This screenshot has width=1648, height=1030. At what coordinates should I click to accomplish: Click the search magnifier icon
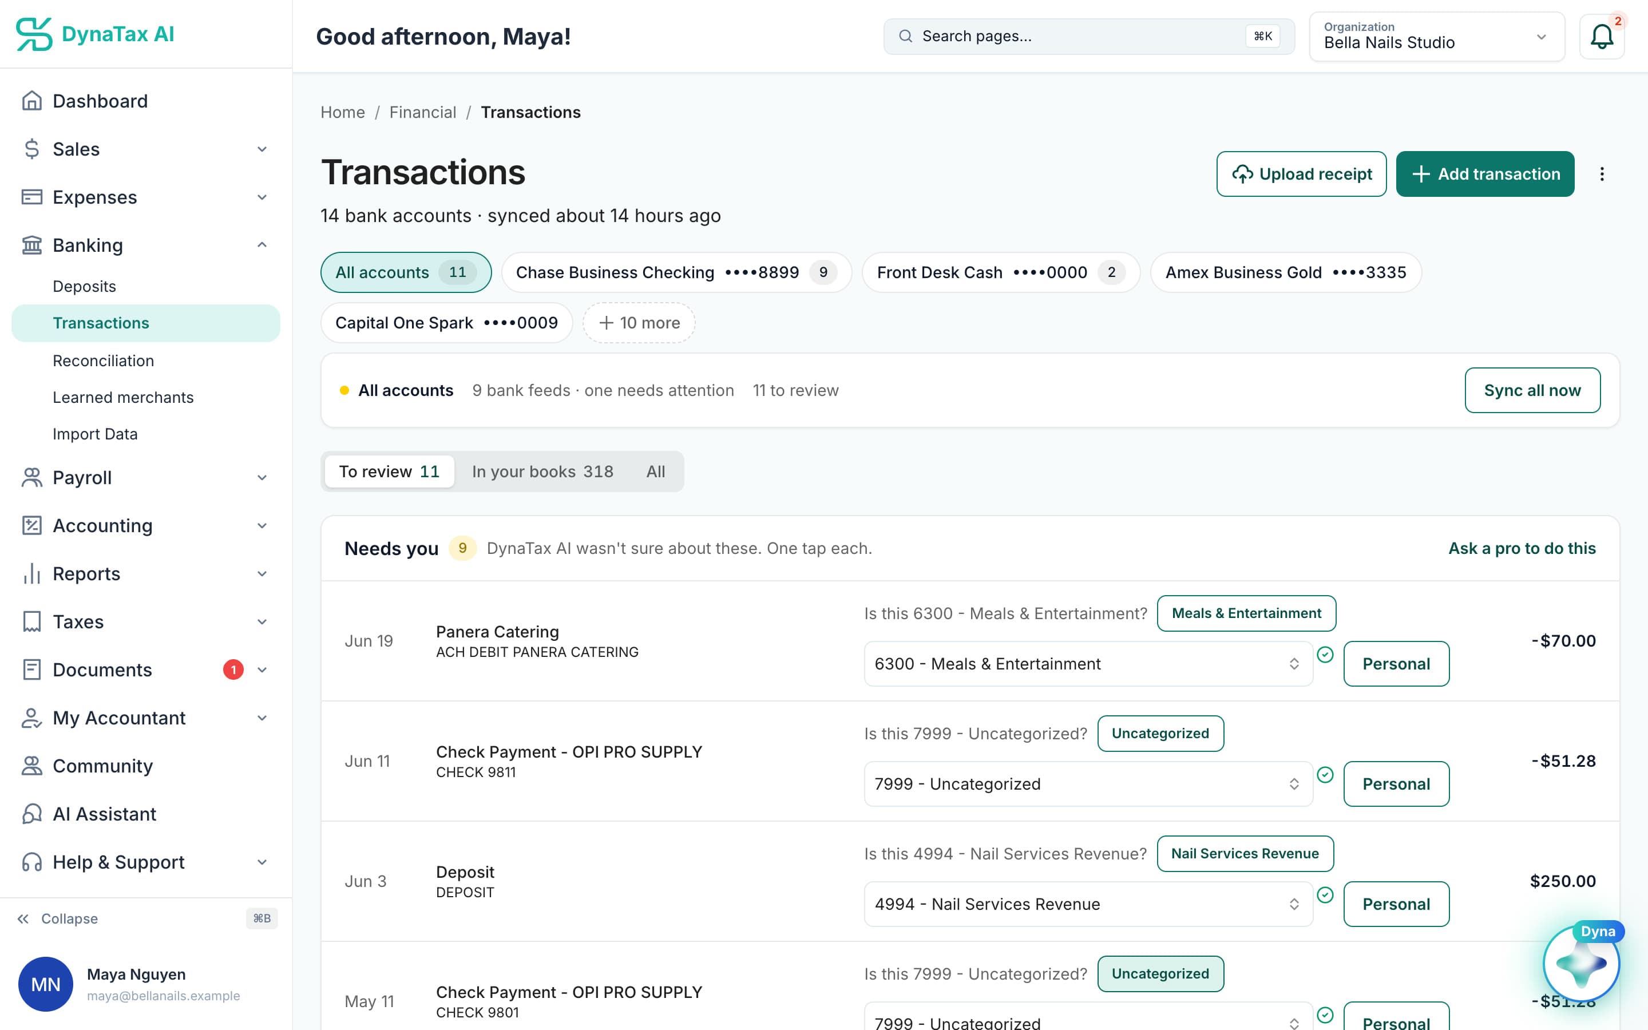(x=905, y=36)
